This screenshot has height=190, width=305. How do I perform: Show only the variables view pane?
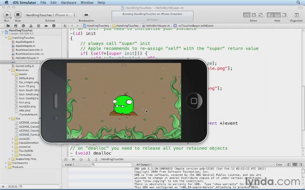pos(289,165)
